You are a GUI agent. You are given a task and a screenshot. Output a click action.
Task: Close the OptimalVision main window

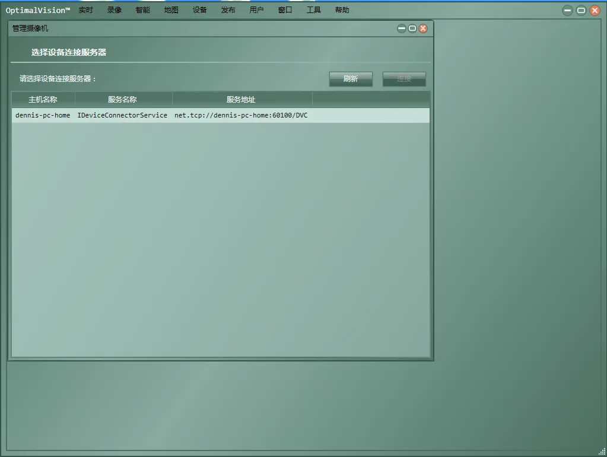(x=595, y=11)
